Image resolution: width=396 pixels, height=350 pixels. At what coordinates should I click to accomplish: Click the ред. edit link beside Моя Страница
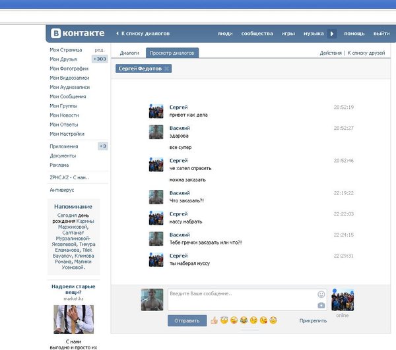[x=99, y=50]
